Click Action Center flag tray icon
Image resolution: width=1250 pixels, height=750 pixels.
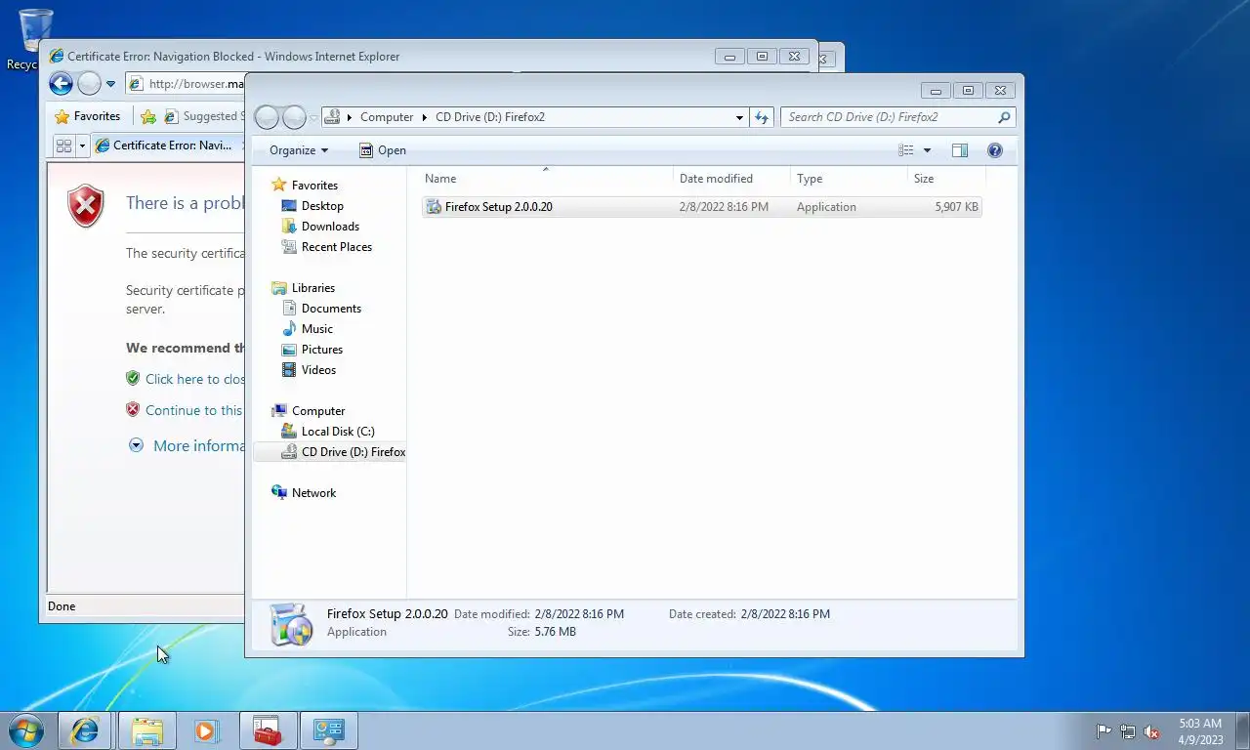click(x=1104, y=731)
